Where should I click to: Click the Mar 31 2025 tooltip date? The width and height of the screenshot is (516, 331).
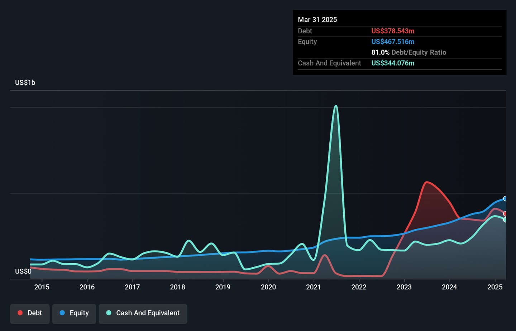317,20
